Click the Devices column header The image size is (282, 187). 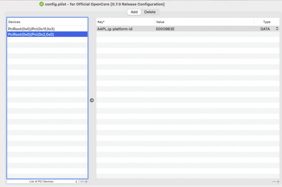click(x=47, y=22)
